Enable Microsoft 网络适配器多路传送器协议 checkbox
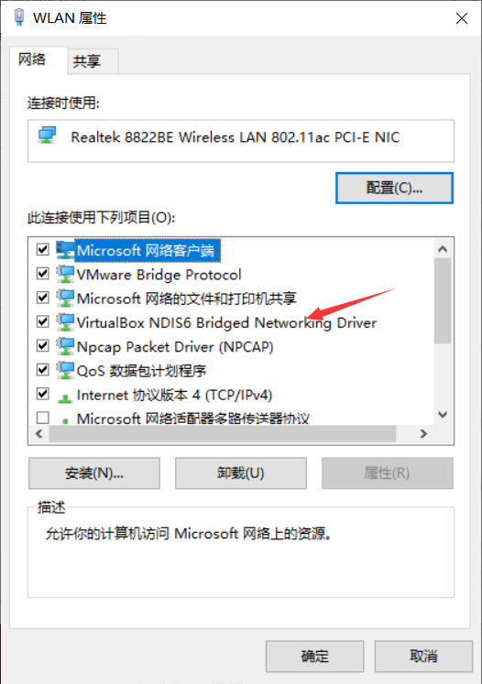 click(x=43, y=418)
